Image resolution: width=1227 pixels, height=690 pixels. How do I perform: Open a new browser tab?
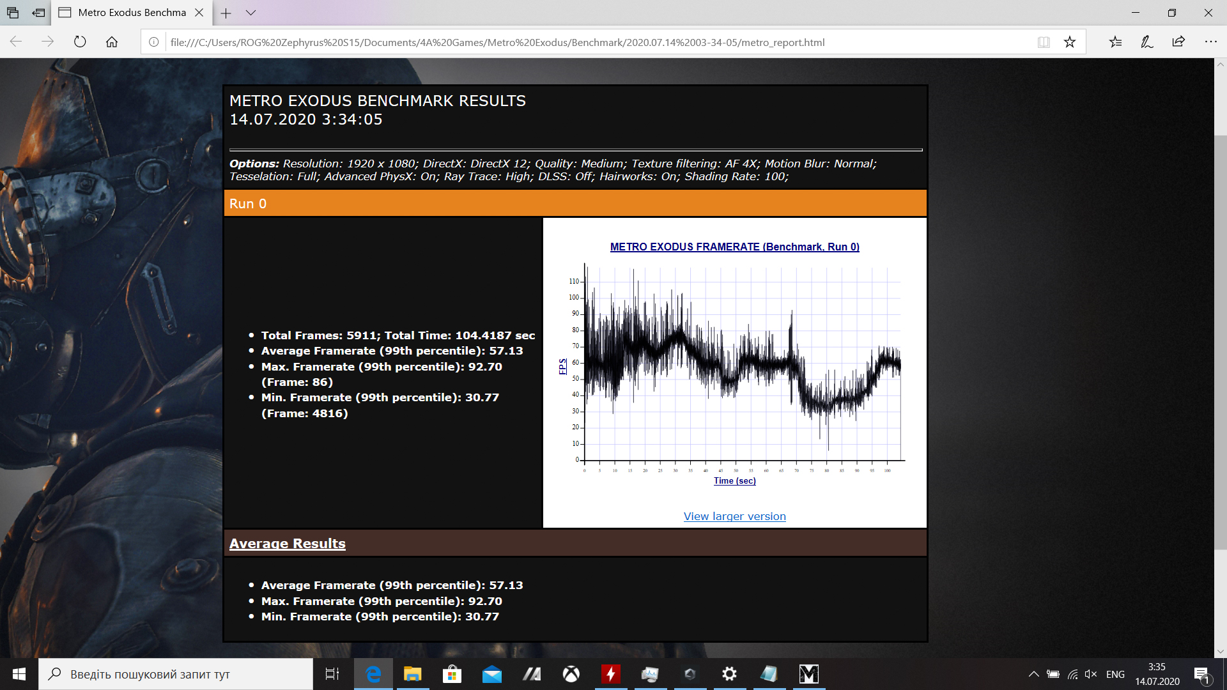[226, 13]
